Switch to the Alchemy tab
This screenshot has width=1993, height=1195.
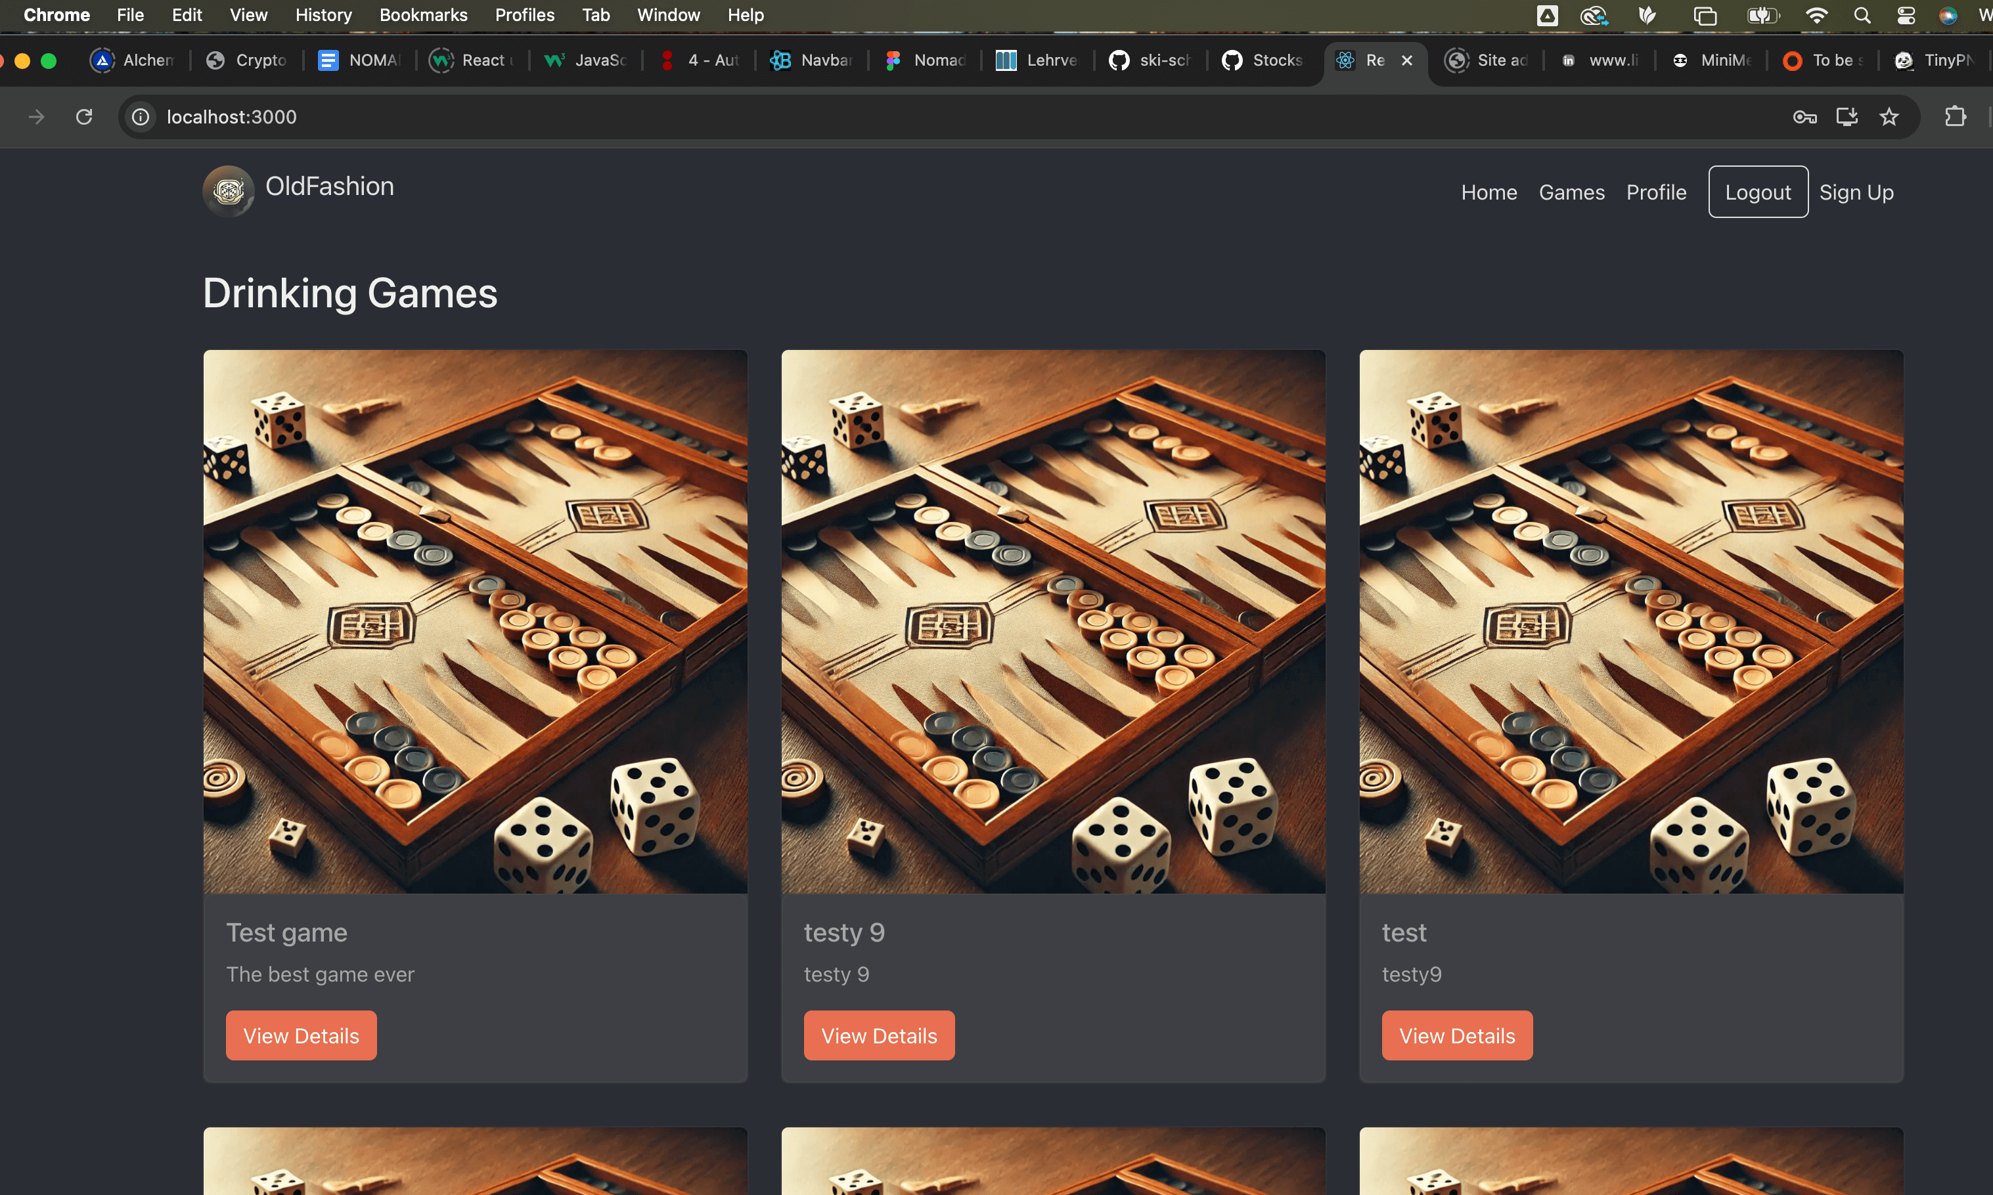coord(133,60)
